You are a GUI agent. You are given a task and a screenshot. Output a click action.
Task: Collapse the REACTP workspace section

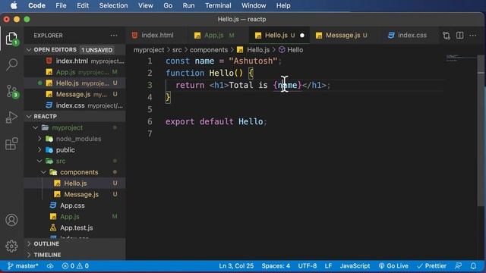(29, 116)
